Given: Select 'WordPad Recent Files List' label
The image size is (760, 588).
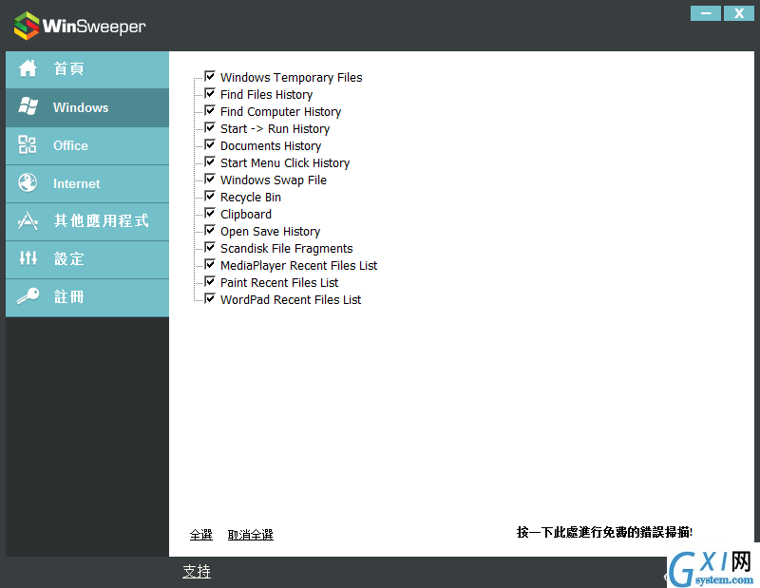Looking at the screenshot, I should point(291,300).
